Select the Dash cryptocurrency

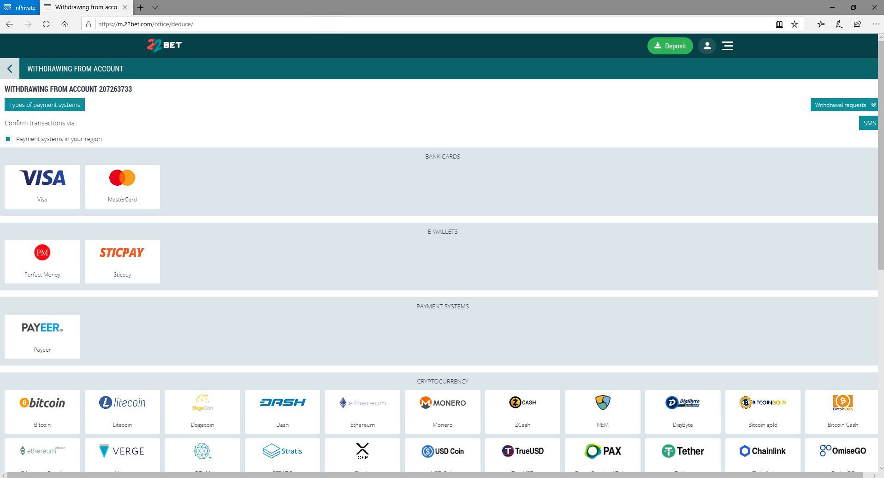(282, 412)
